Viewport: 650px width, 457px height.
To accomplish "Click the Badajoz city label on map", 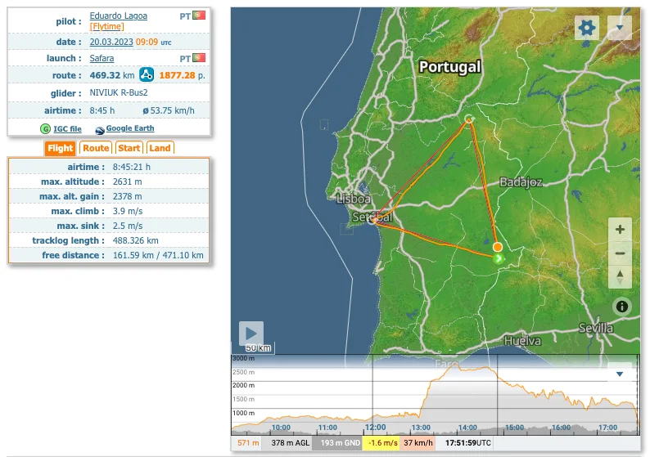I will coord(521,182).
